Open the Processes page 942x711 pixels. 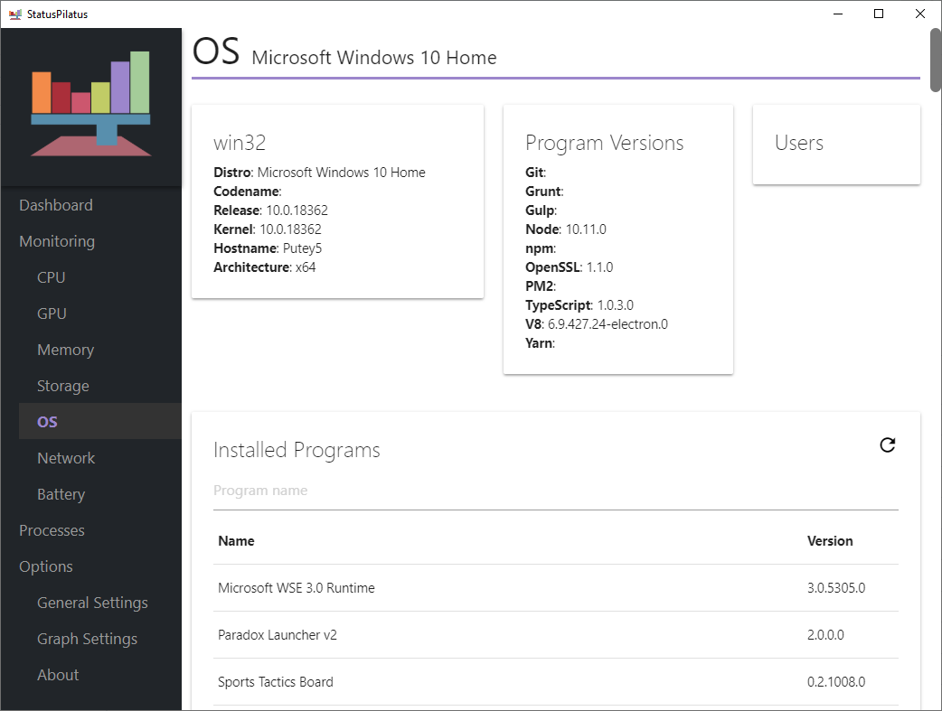52,530
